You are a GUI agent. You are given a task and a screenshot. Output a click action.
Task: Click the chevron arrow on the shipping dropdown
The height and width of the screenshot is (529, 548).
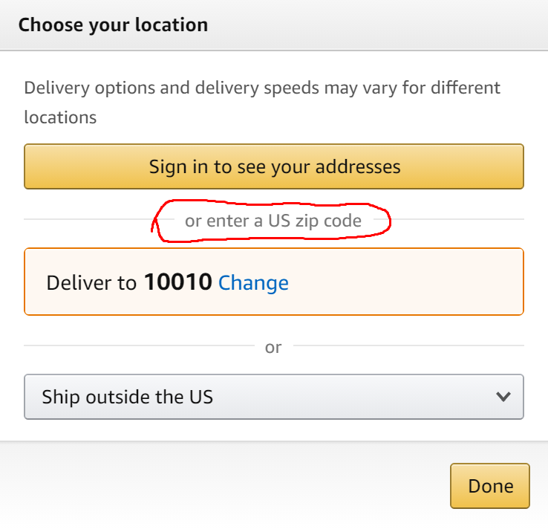point(503,397)
